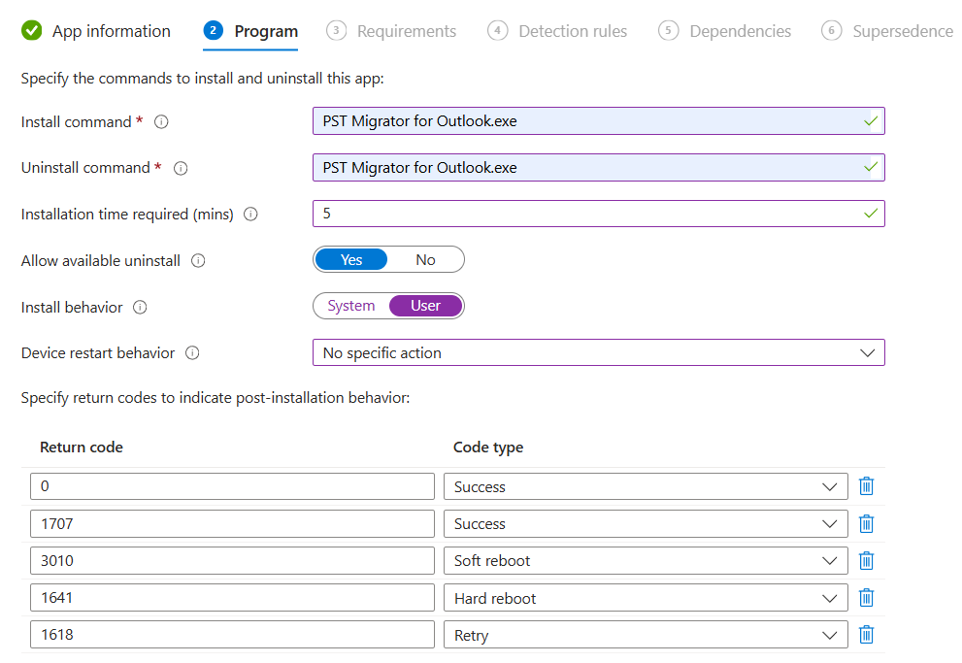Screen dimensions: 962x663
Task: Click the step 6 Supersedence circle icon
Action: [831, 30]
